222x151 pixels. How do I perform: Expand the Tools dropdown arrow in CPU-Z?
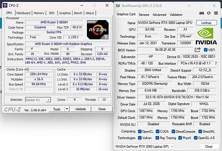click(x=67, y=109)
